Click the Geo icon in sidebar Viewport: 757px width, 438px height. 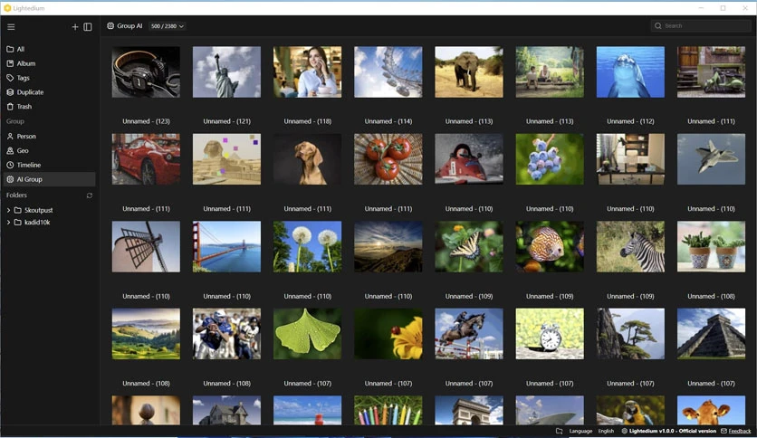pos(10,150)
